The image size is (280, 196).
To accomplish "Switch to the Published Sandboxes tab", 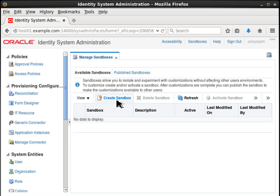I will coord(132,73).
